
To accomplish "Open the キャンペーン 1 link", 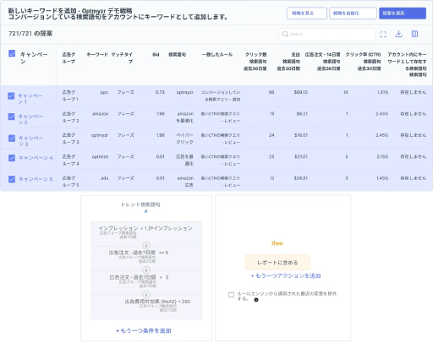I will coord(30,99).
